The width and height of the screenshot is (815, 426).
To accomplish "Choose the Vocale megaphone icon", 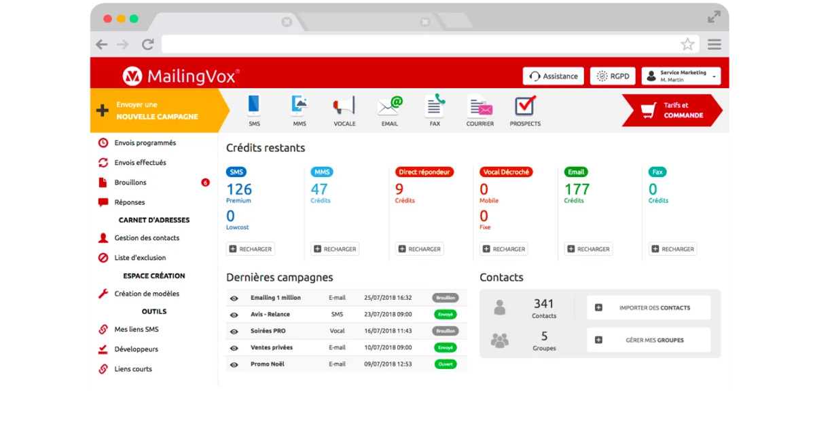I will 344,106.
